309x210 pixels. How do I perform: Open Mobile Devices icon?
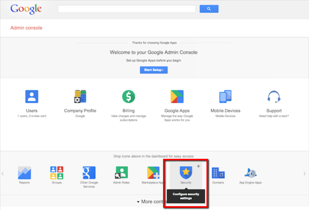click(225, 97)
